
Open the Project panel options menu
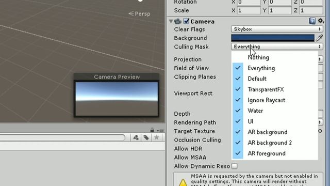coord(160,131)
